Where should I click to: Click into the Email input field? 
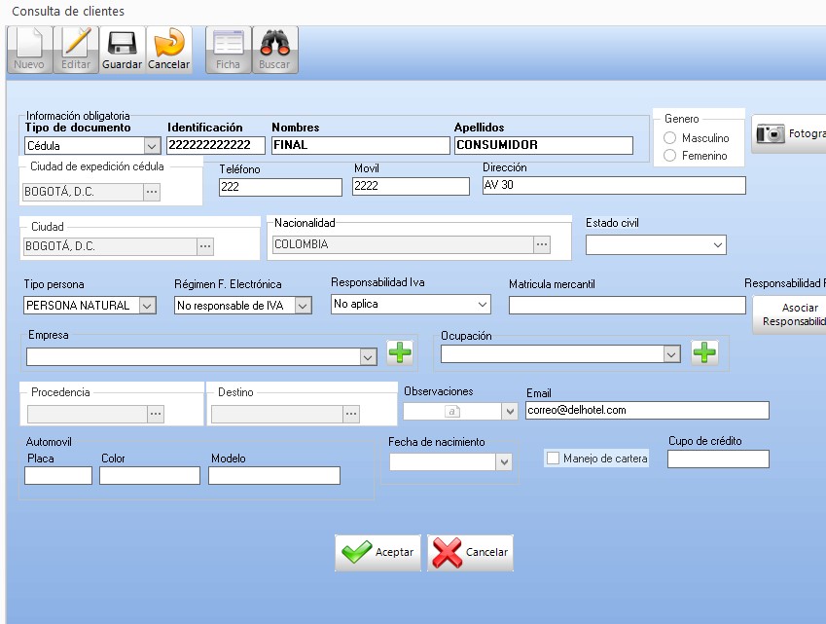(x=646, y=411)
